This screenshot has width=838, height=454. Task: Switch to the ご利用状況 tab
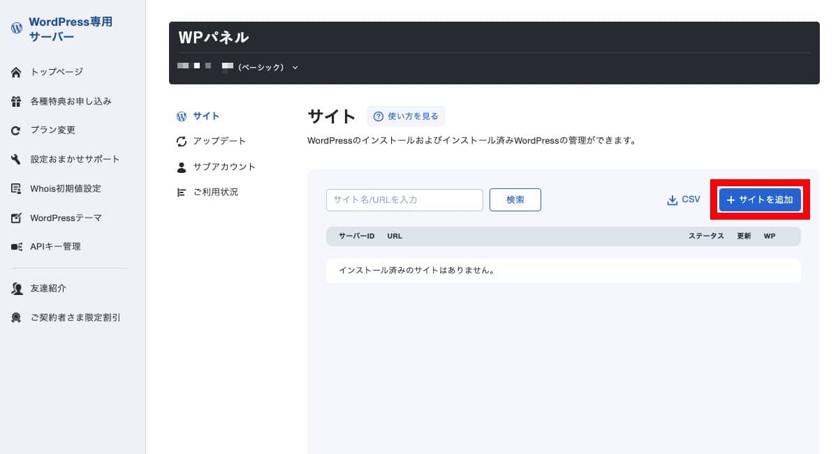(x=216, y=192)
